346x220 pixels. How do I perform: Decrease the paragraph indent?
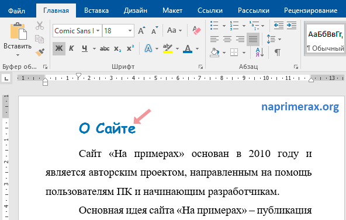point(279,26)
